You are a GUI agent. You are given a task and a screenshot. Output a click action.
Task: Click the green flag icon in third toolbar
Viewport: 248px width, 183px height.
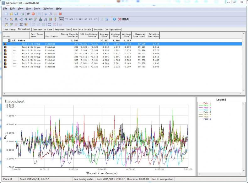coord(11,24)
